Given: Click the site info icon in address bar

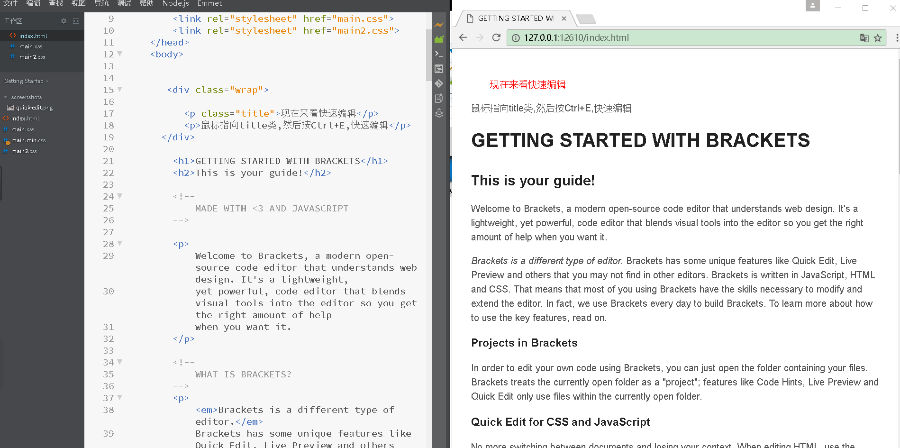Looking at the screenshot, I should click(516, 38).
